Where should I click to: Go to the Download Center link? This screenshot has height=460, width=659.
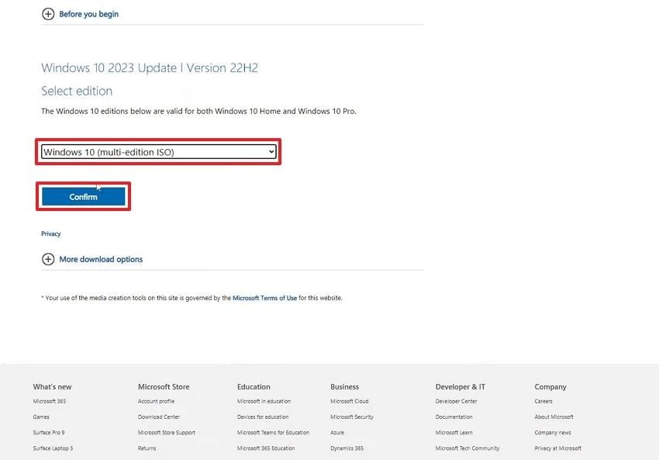[x=159, y=417]
